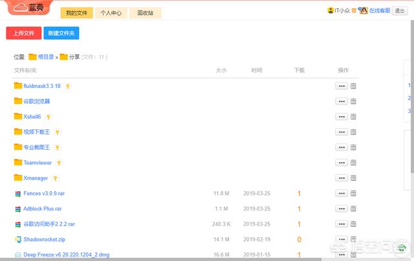Screen dimensions: 414x261
Task: Delete 专业截图王 folder with trash icon
Action: coord(353,147)
